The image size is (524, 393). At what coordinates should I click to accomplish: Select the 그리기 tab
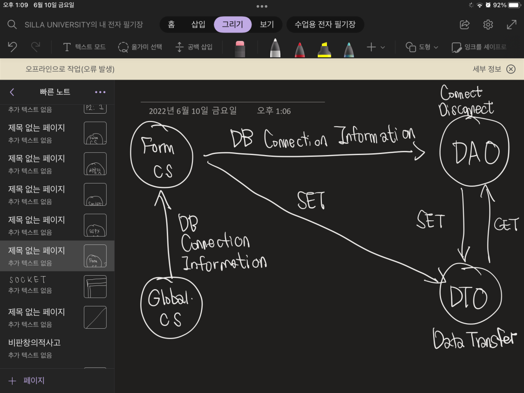(232, 24)
